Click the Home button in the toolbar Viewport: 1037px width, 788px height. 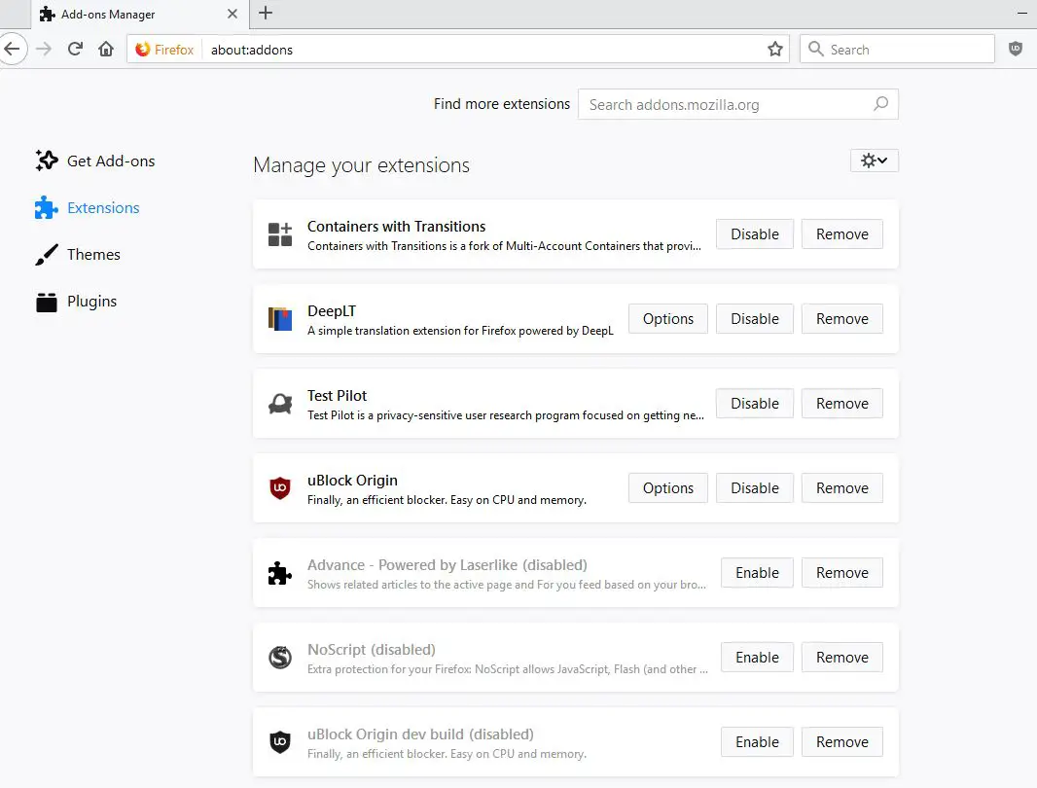pyautogui.click(x=106, y=50)
